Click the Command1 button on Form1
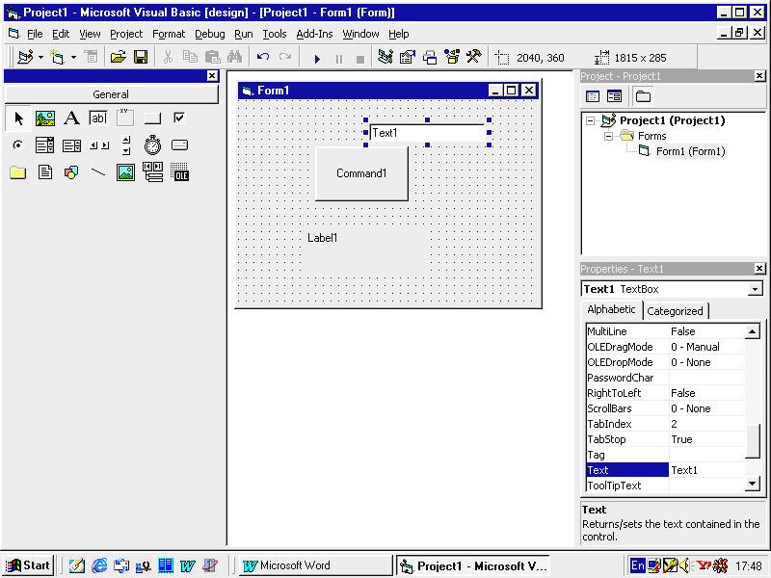 point(361,174)
